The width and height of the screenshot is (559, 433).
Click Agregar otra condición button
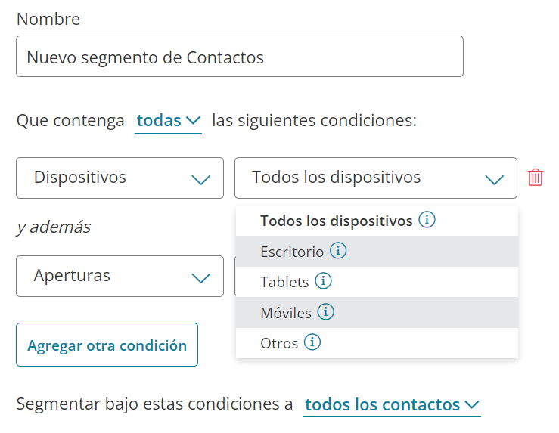point(107,345)
